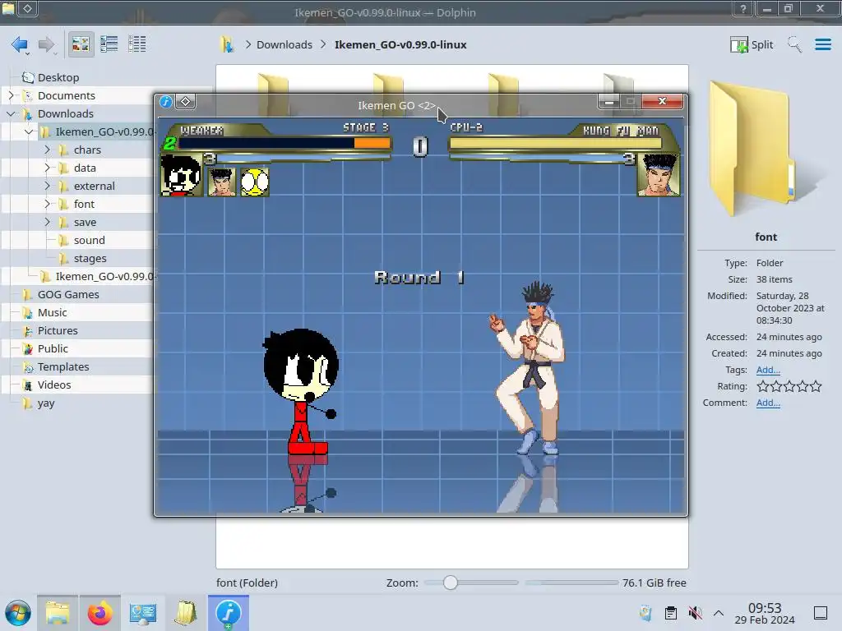Toggle Ikemen GO on-all-desktops pin button
842x631 pixels.
point(185,101)
